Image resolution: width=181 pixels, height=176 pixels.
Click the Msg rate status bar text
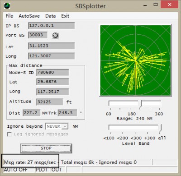point(30,162)
